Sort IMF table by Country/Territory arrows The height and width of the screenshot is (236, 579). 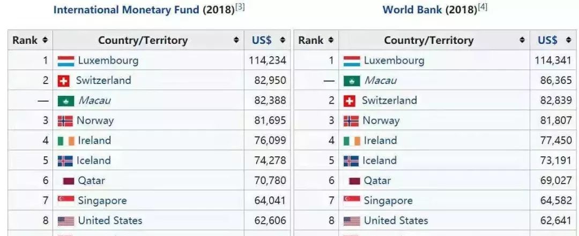click(236, 40)
